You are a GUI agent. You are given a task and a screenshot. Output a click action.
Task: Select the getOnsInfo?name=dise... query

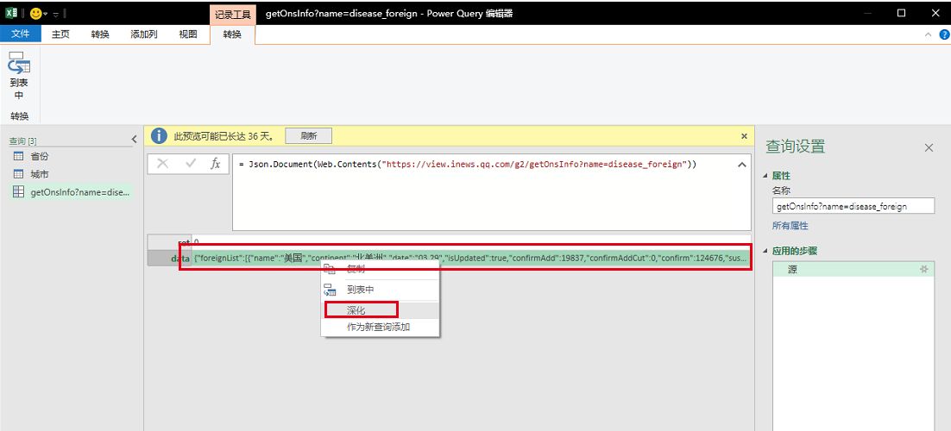[x=71, y=192]
